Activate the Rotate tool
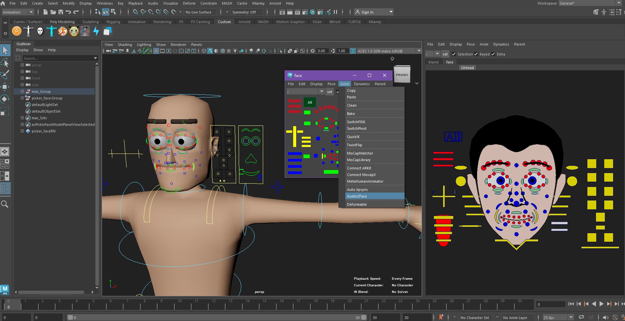This screenshot has height=321, width=625. [x=5, y=99]
